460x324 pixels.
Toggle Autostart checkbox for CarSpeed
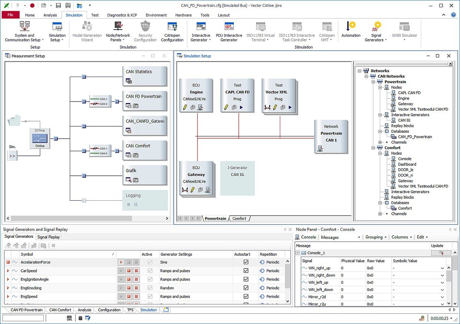[x=246, y=271]
